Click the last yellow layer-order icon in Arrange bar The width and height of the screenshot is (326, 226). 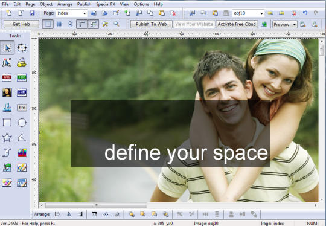(x=165, y=214)
